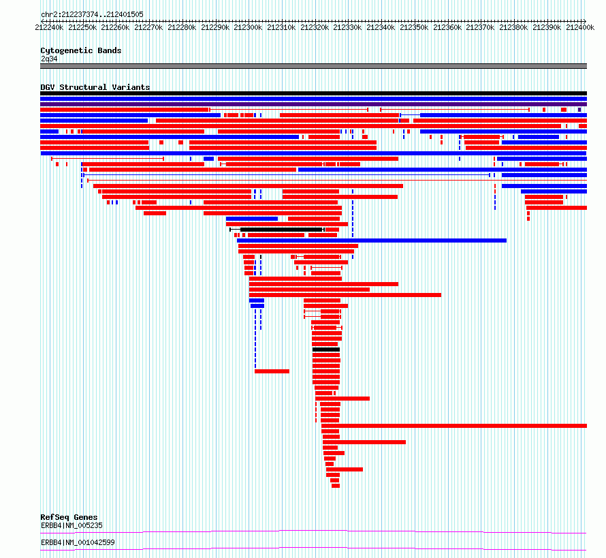Image resolution: width=606 pixels, height=558 pixels.
Task: Click ruler position 212340k
Action: coord(381,27)
